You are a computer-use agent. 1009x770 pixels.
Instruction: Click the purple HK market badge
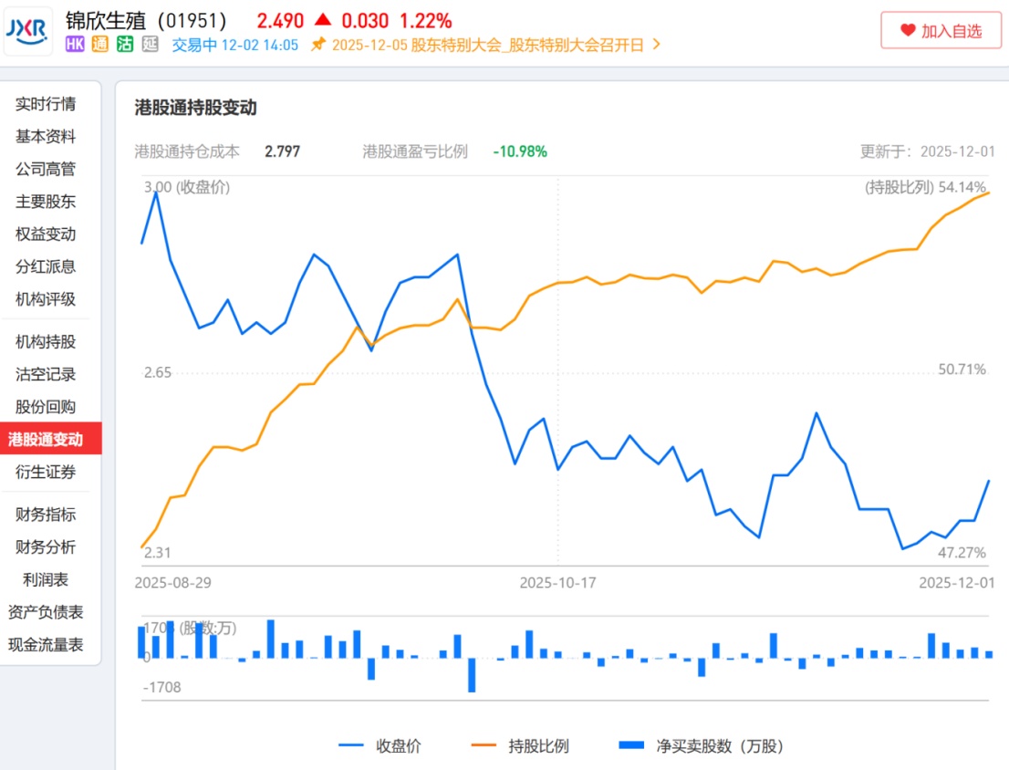click(75, 44)
